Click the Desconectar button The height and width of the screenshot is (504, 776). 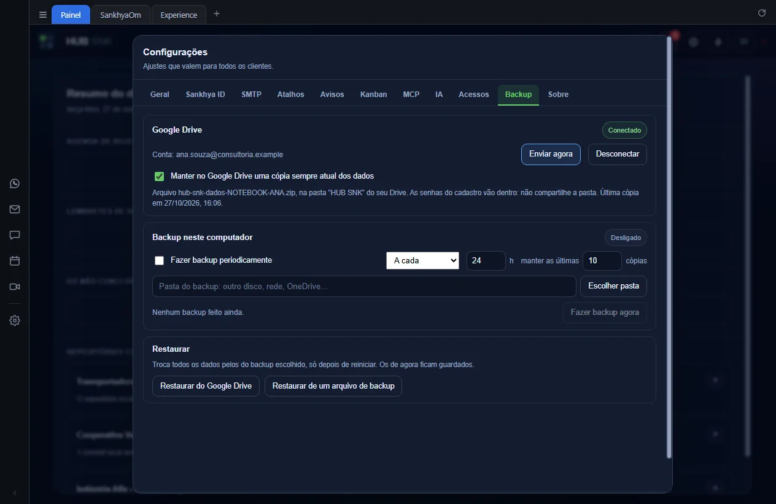click(618, 154)
